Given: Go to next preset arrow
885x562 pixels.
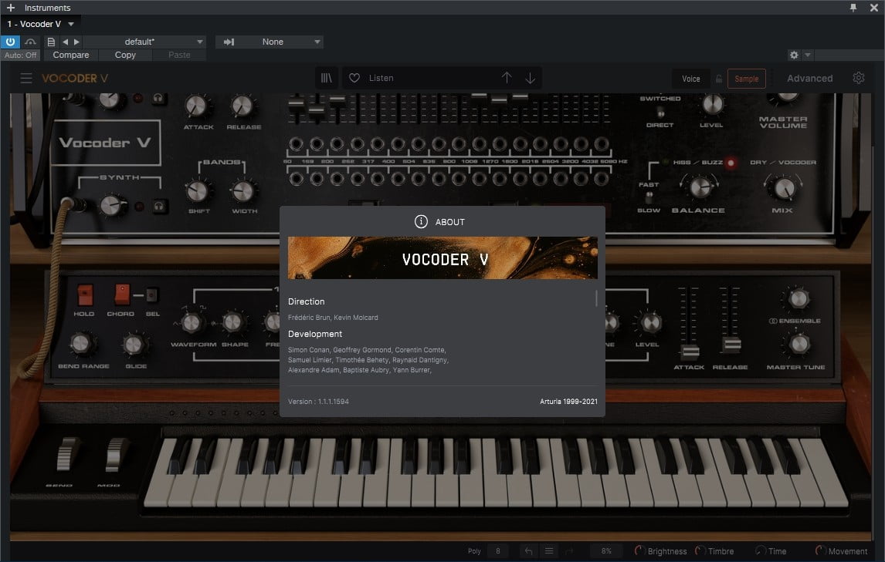Looking at the screenshot, I should coord(76,42).
